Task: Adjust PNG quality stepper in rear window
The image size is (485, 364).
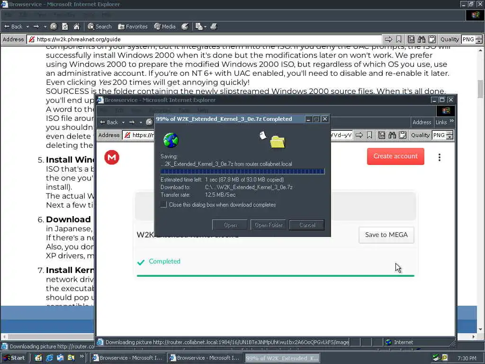Action: [479, 39]
